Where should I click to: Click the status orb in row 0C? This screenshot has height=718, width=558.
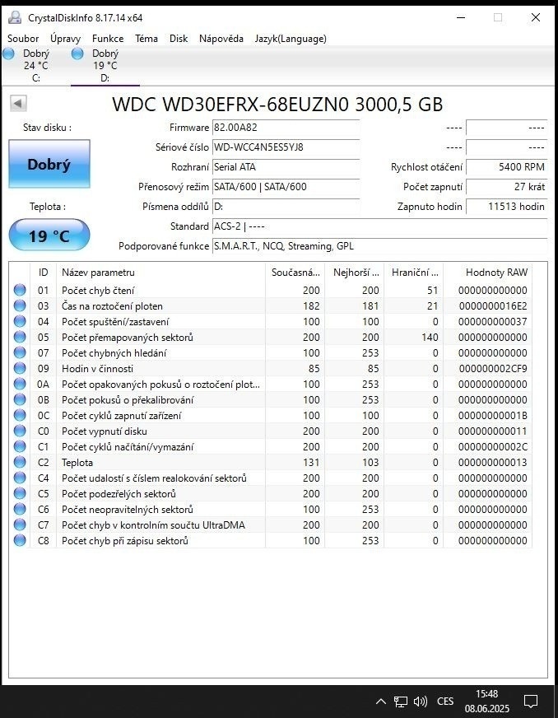click(20, 415)
